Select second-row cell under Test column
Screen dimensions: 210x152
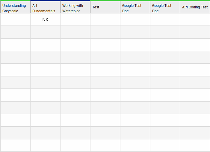[x=105, y=32]
